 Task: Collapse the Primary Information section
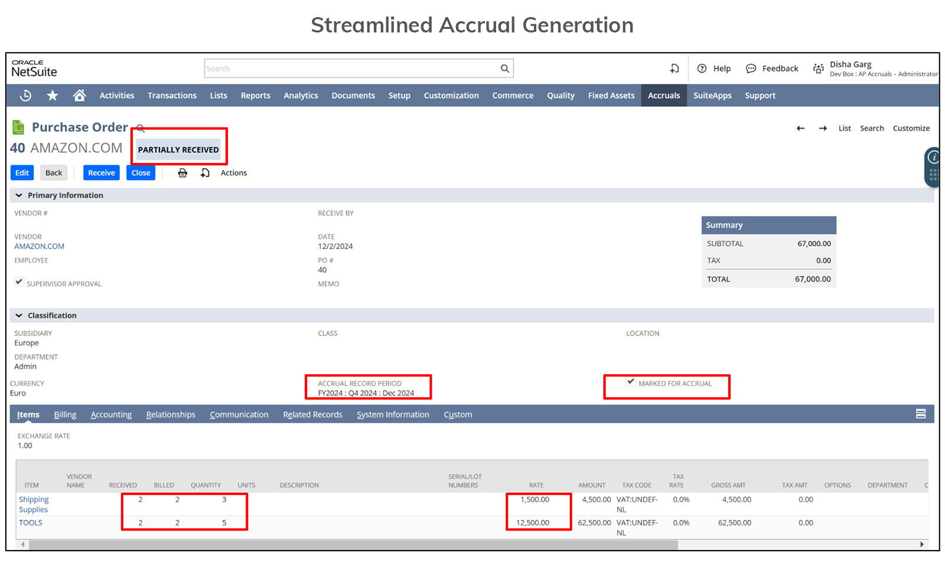pos(19,195)
